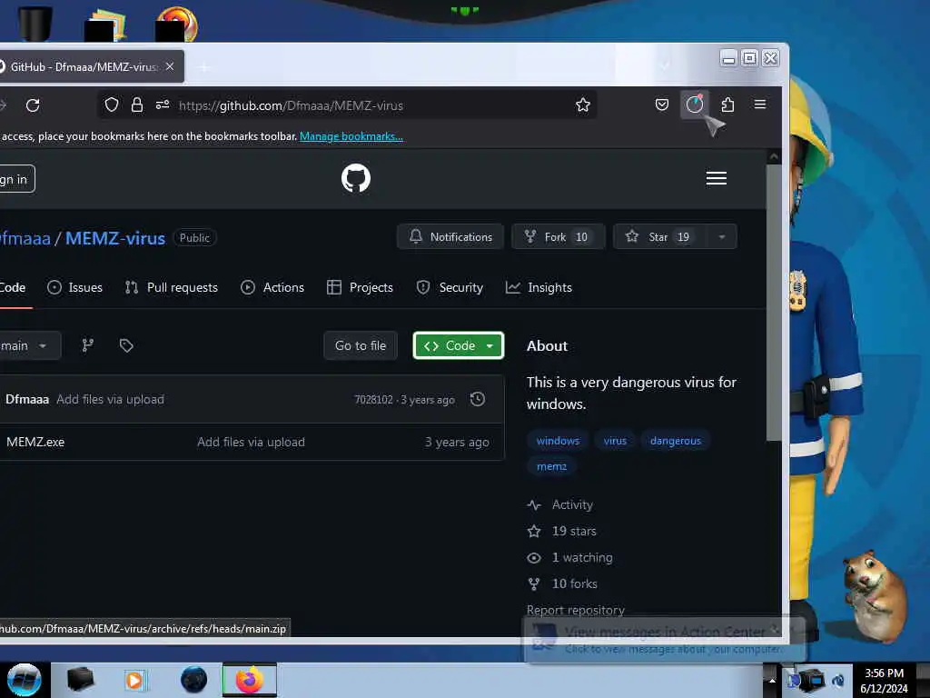The height and width of the screenshot is (698, 930).
Task: Open the MEMZ.exe file
Action: click(35, 443)
